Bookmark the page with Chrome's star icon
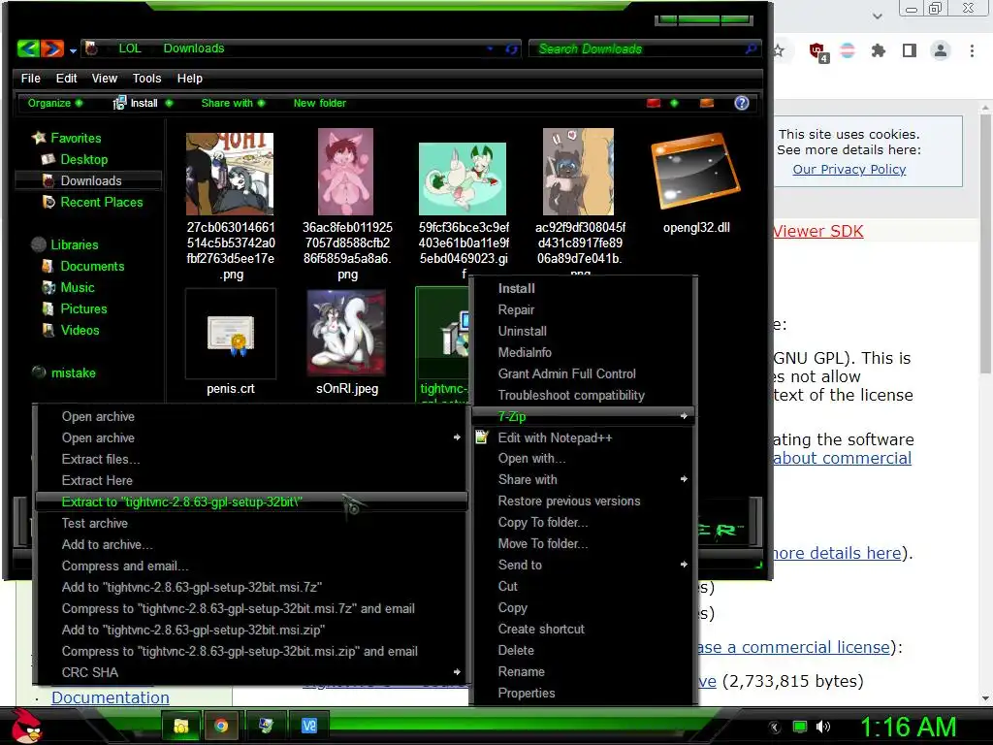Image resolution: width=993 pixels, height=745 pixels. pyautogui.click(x=779, y=50)
